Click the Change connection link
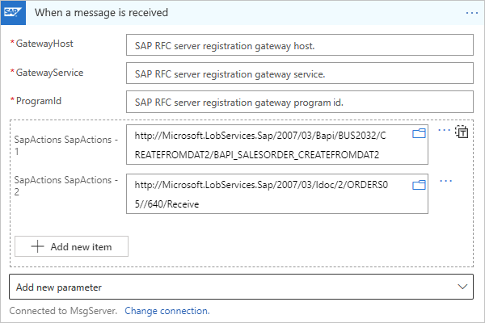The width and height of the screenshot is (485, 323). click(167, 311)
